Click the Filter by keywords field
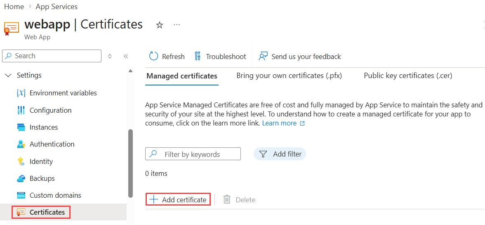The image size is (485, 225). point(193,154)
